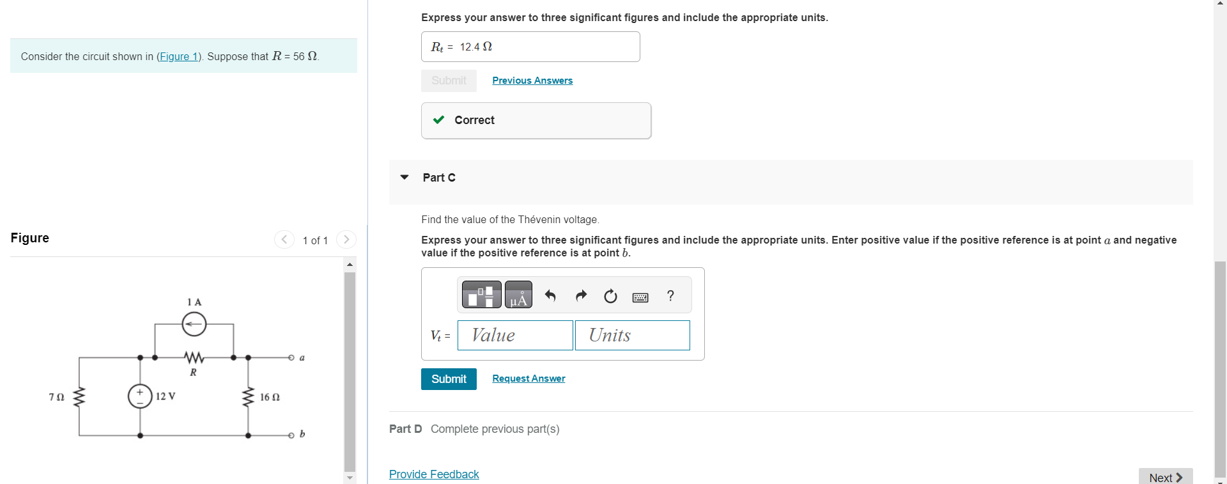Click the figure previous-page arrow
Viewport: 1227px width, 484px height.
tap(284, 239)
